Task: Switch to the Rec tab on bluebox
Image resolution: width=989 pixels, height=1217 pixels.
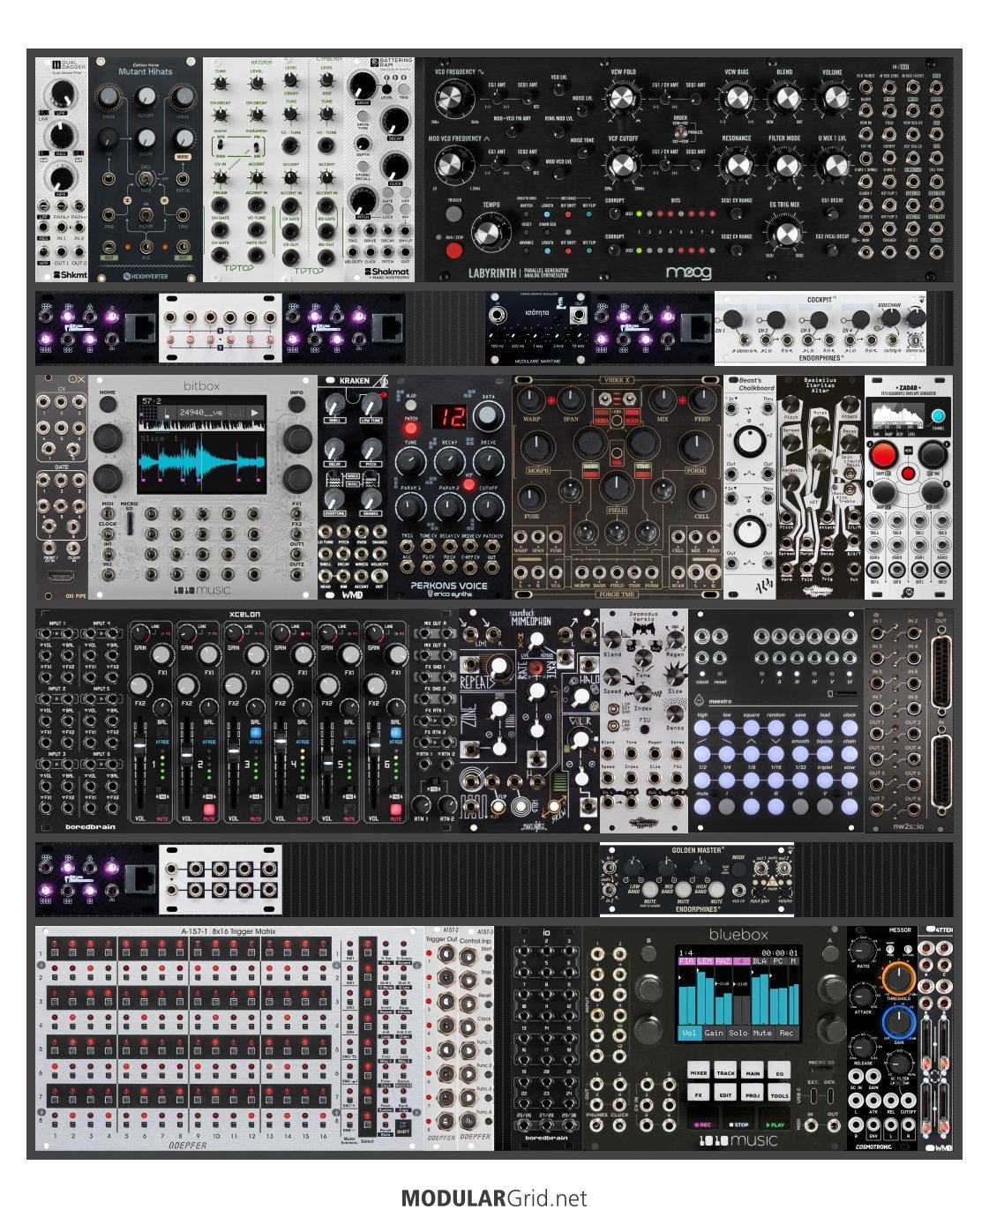Action: click(x=786, y=1033)
